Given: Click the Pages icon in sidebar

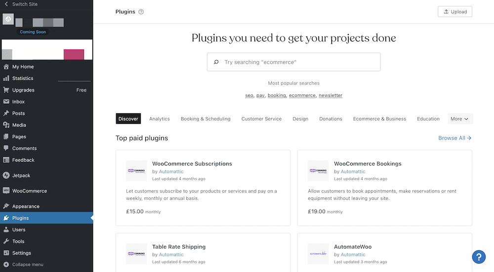Looking at the screenshot, I should 6,136.
